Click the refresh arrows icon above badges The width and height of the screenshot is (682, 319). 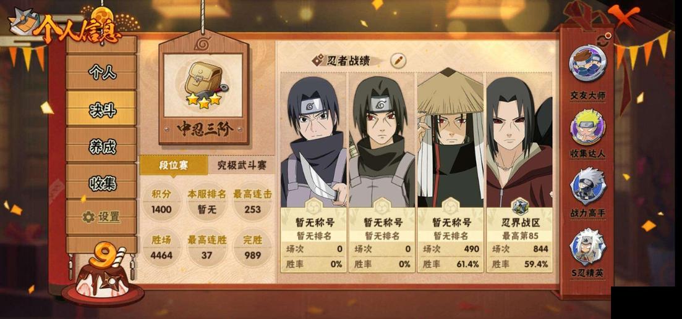point(603,41)
